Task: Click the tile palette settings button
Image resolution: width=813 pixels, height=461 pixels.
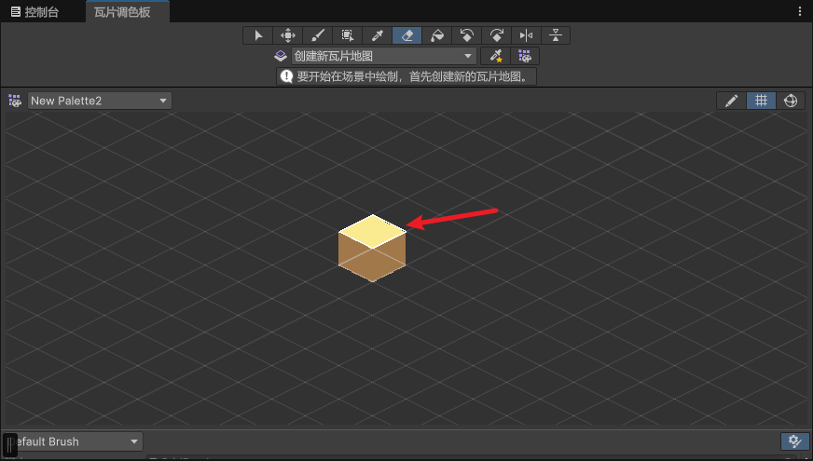Action: (525, 56)
